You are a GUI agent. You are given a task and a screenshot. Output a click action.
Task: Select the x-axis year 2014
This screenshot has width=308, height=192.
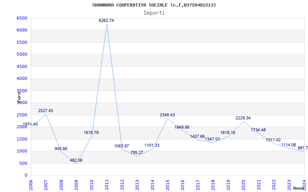152,185
